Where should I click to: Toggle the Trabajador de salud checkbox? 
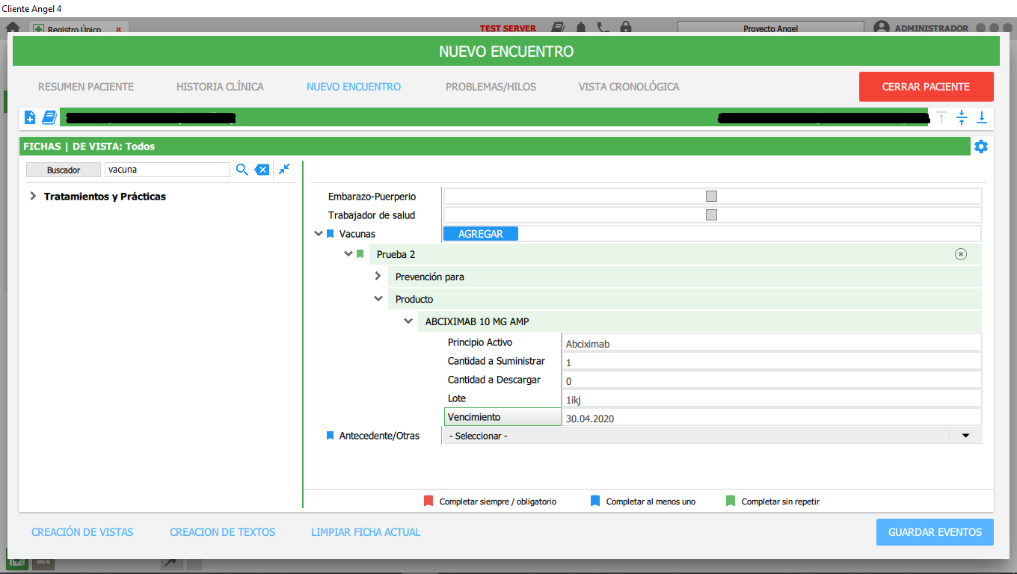coord(712,215)
